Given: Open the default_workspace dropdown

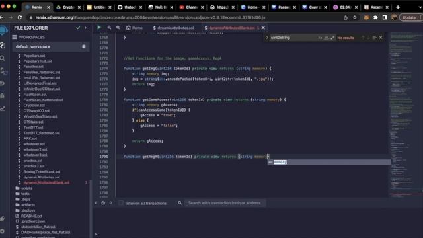Looking at the screenshot, I should coord(51,46).
